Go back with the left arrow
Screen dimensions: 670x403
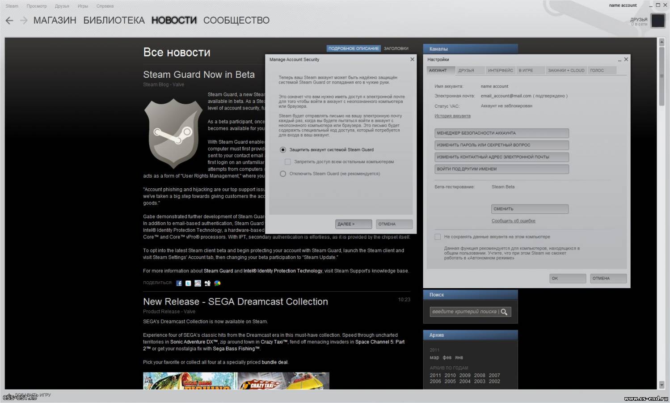pyautogui.click(x=9, y=20)
